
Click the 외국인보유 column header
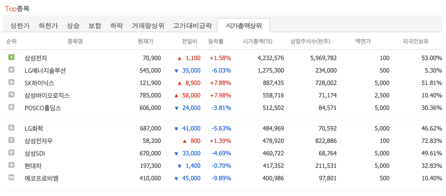coord(416,41)
